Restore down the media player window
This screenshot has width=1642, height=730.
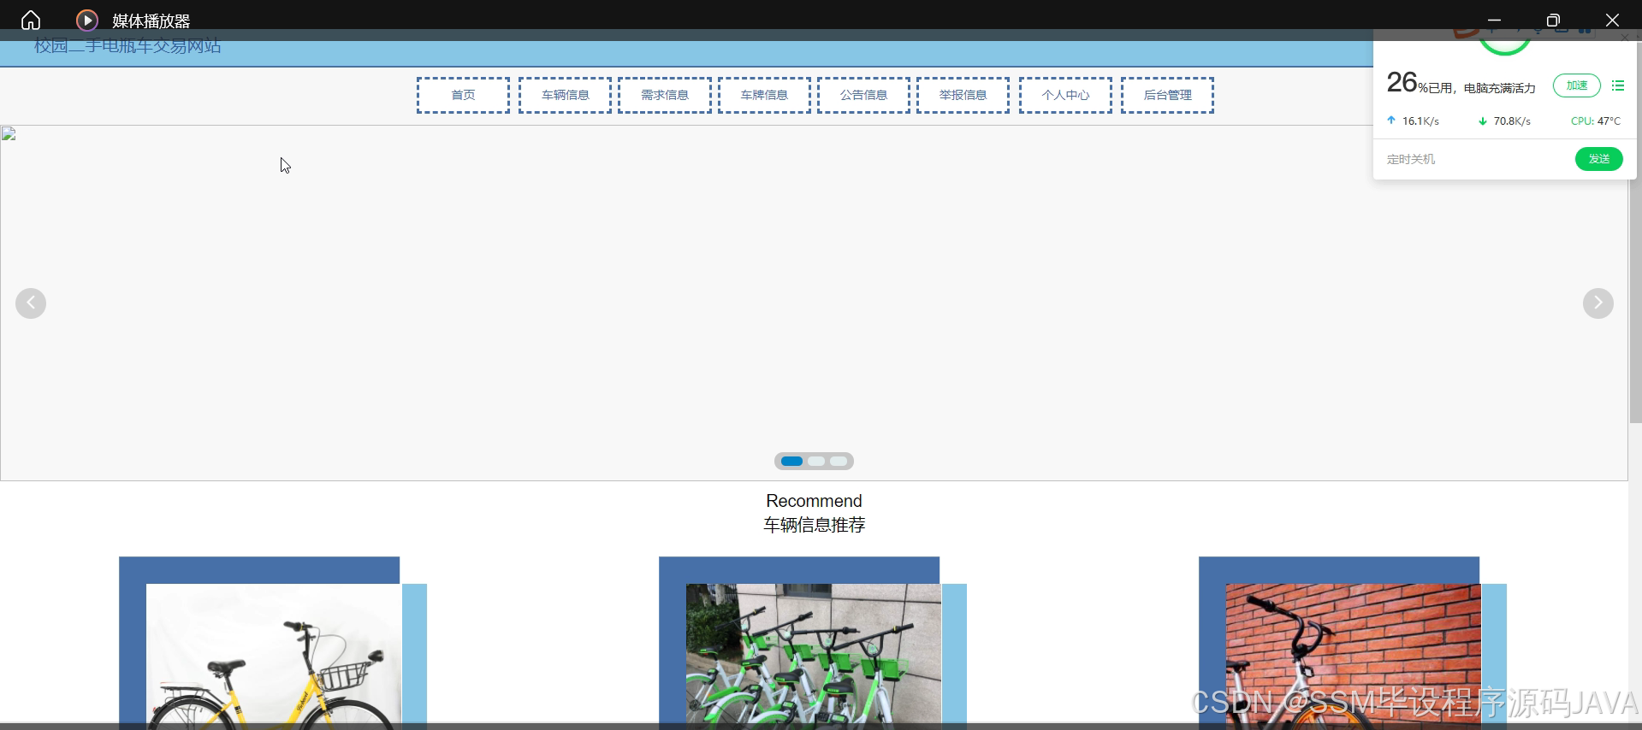pos(1553,20)
